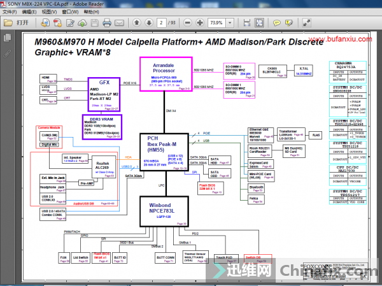Open the 帮助(H) menu
This screenshot has width=382, height=286.
tap(91, 12)
